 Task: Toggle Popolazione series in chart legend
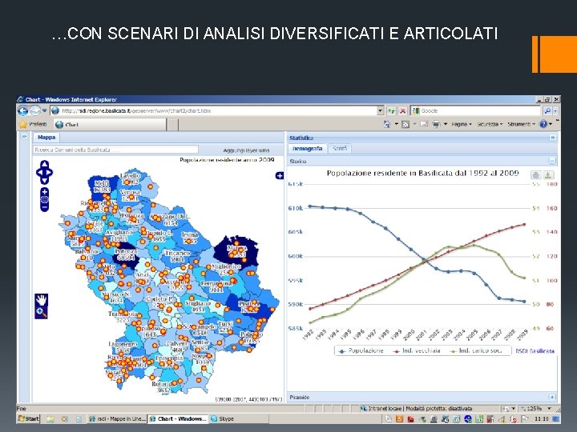coord(361,351)
